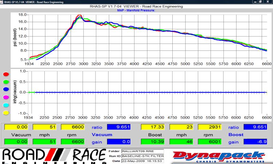Screen dimensions: 273x164
Task: Click the boost peak on the pressure graph
Action: point(79,16)
